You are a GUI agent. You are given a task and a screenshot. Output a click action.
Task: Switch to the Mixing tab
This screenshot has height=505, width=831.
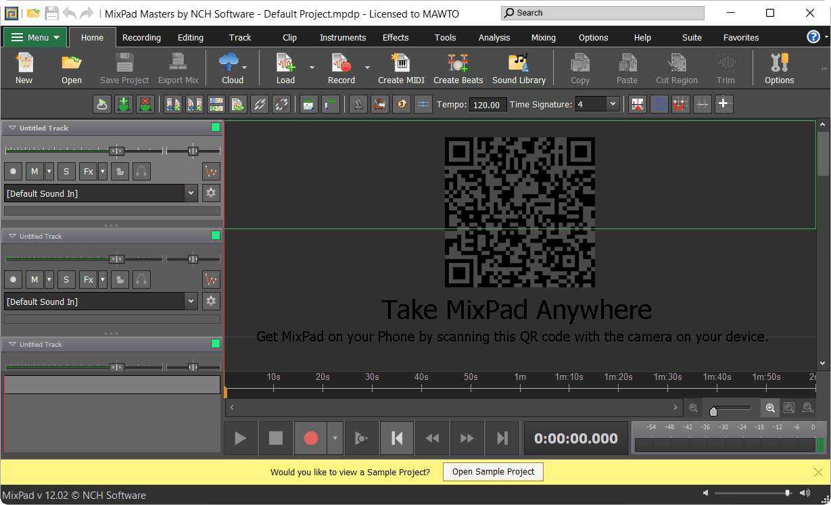click(543, 37)
